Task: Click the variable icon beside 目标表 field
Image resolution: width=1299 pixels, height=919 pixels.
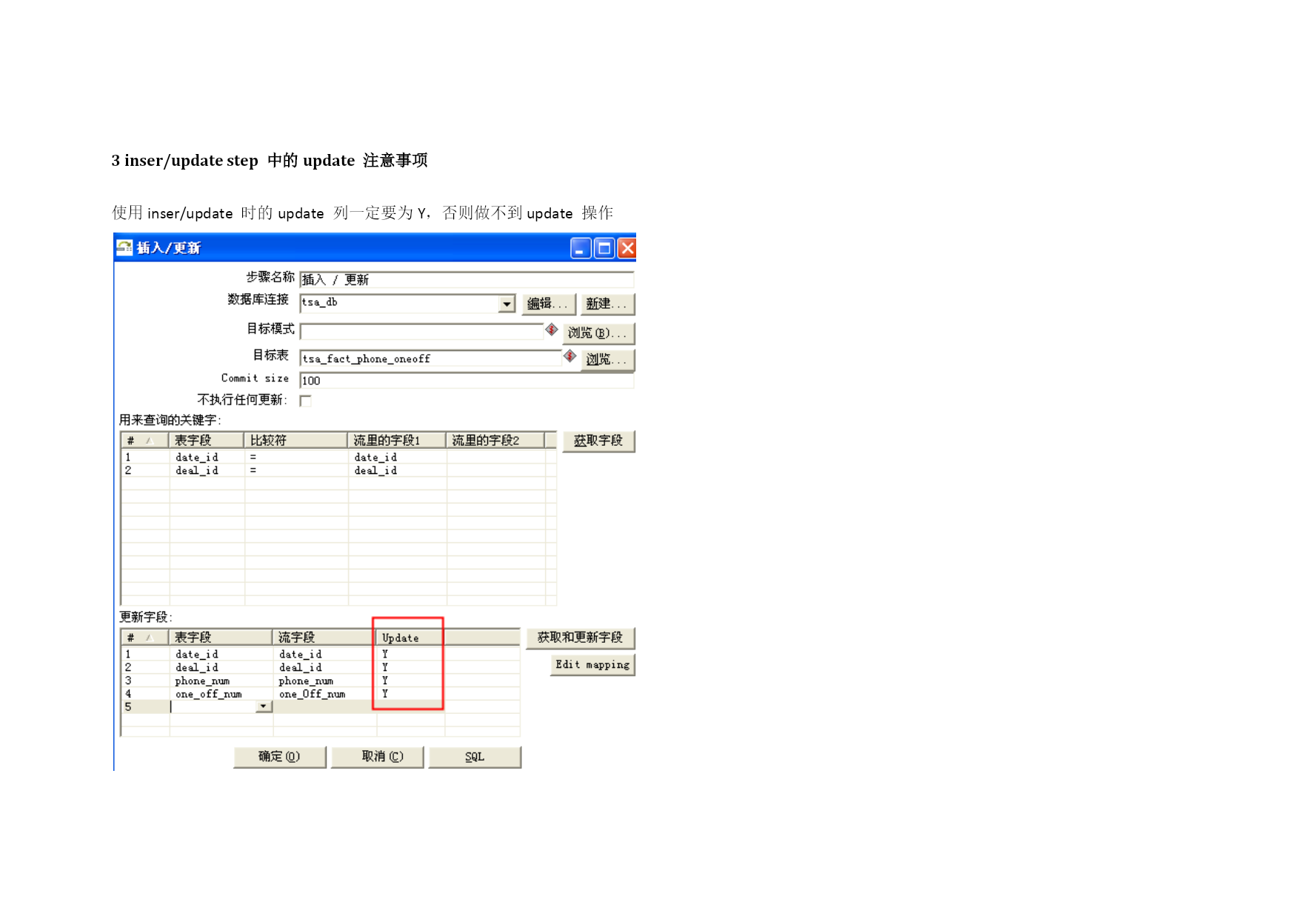Action: pos(570,356)
